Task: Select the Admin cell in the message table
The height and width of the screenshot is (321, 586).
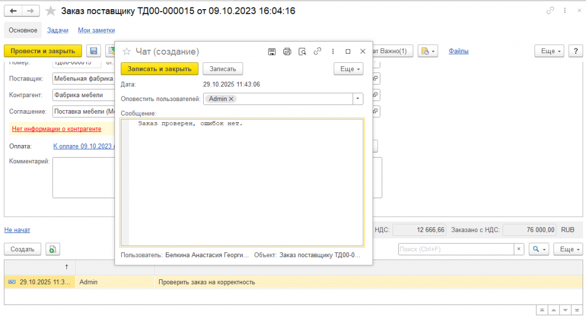Action: tap(114, 282)
